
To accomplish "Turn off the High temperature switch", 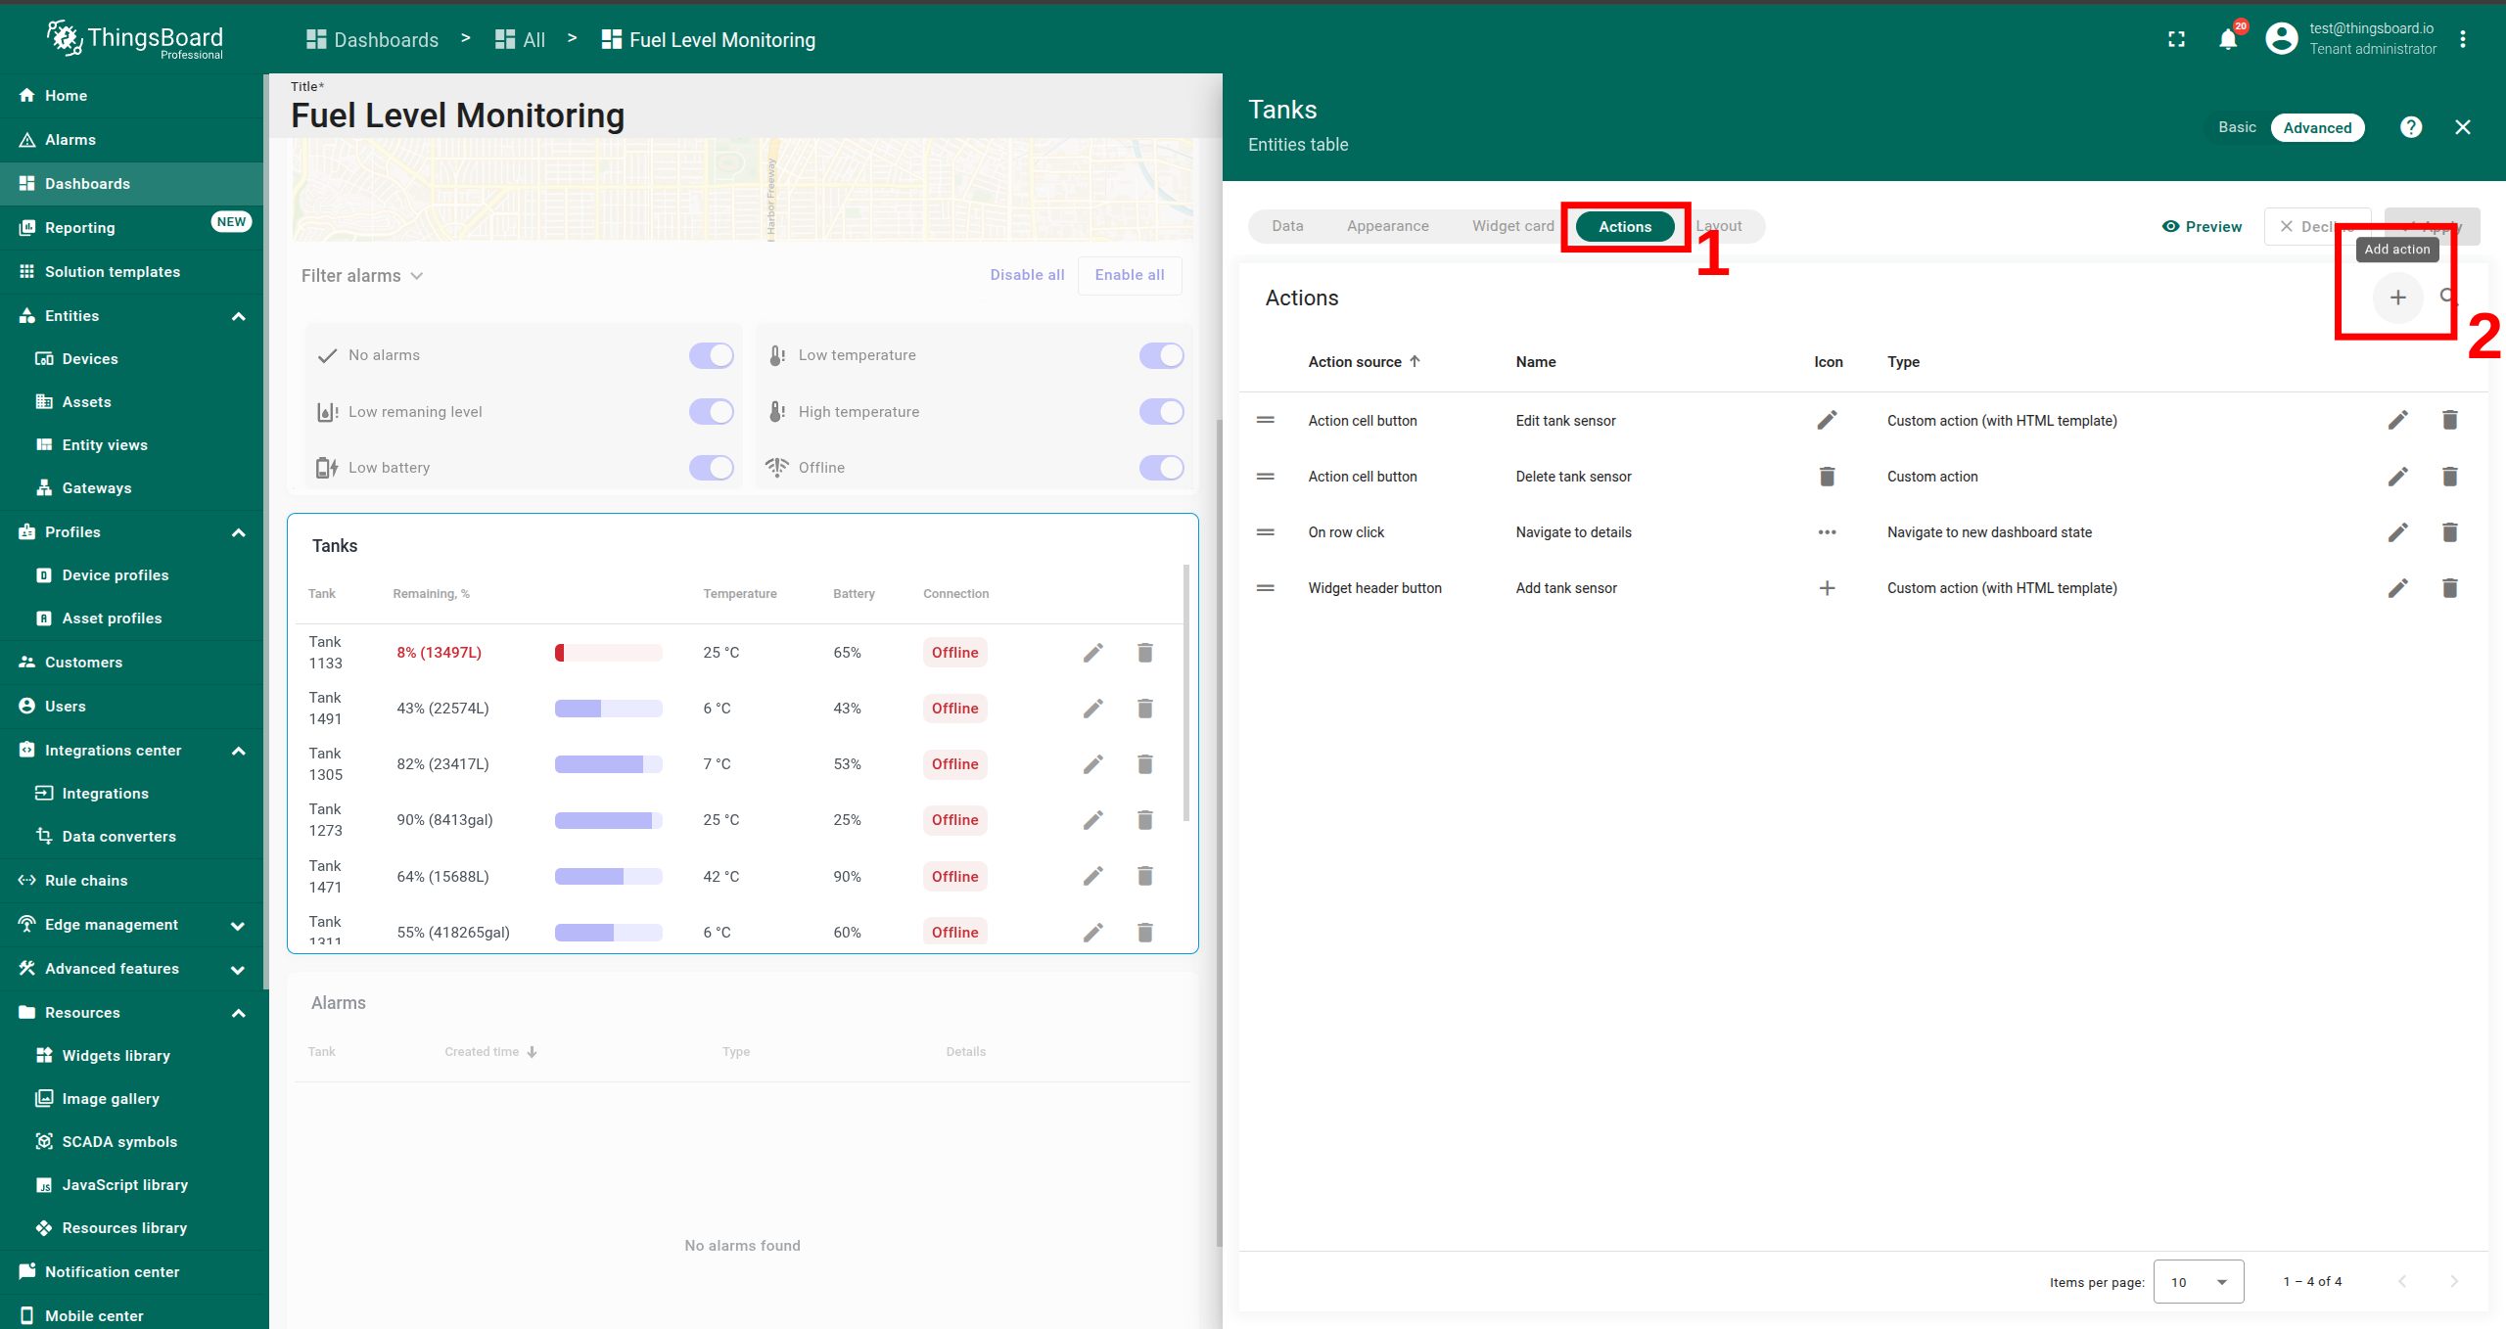I will [x=1161, y=412].
